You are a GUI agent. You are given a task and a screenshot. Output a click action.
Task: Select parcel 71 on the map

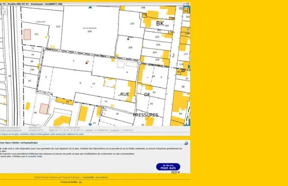(33, 49)
